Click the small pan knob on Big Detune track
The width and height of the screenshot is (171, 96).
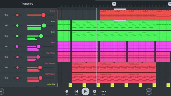pos(17,57)
